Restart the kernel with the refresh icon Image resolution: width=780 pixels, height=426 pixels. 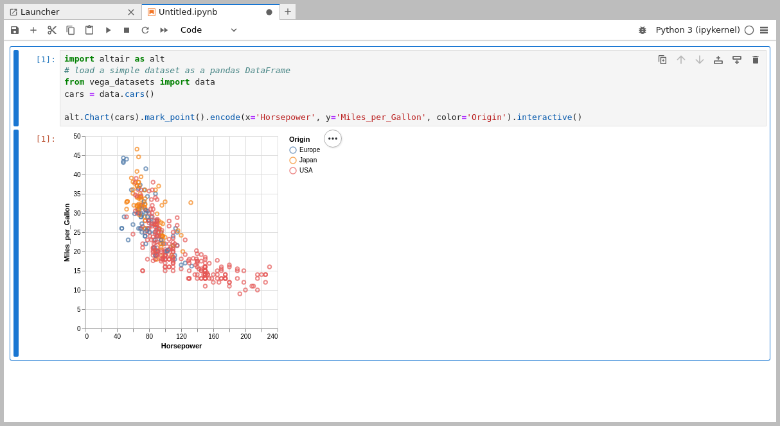coord(145,30)
